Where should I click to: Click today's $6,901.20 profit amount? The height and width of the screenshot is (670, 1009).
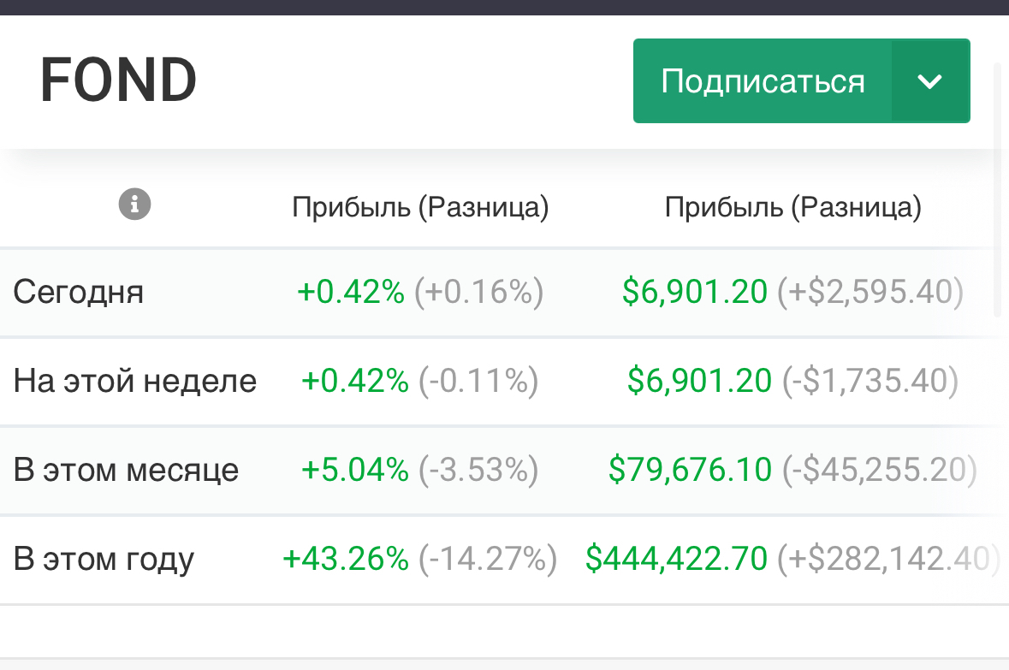(694, 293)
